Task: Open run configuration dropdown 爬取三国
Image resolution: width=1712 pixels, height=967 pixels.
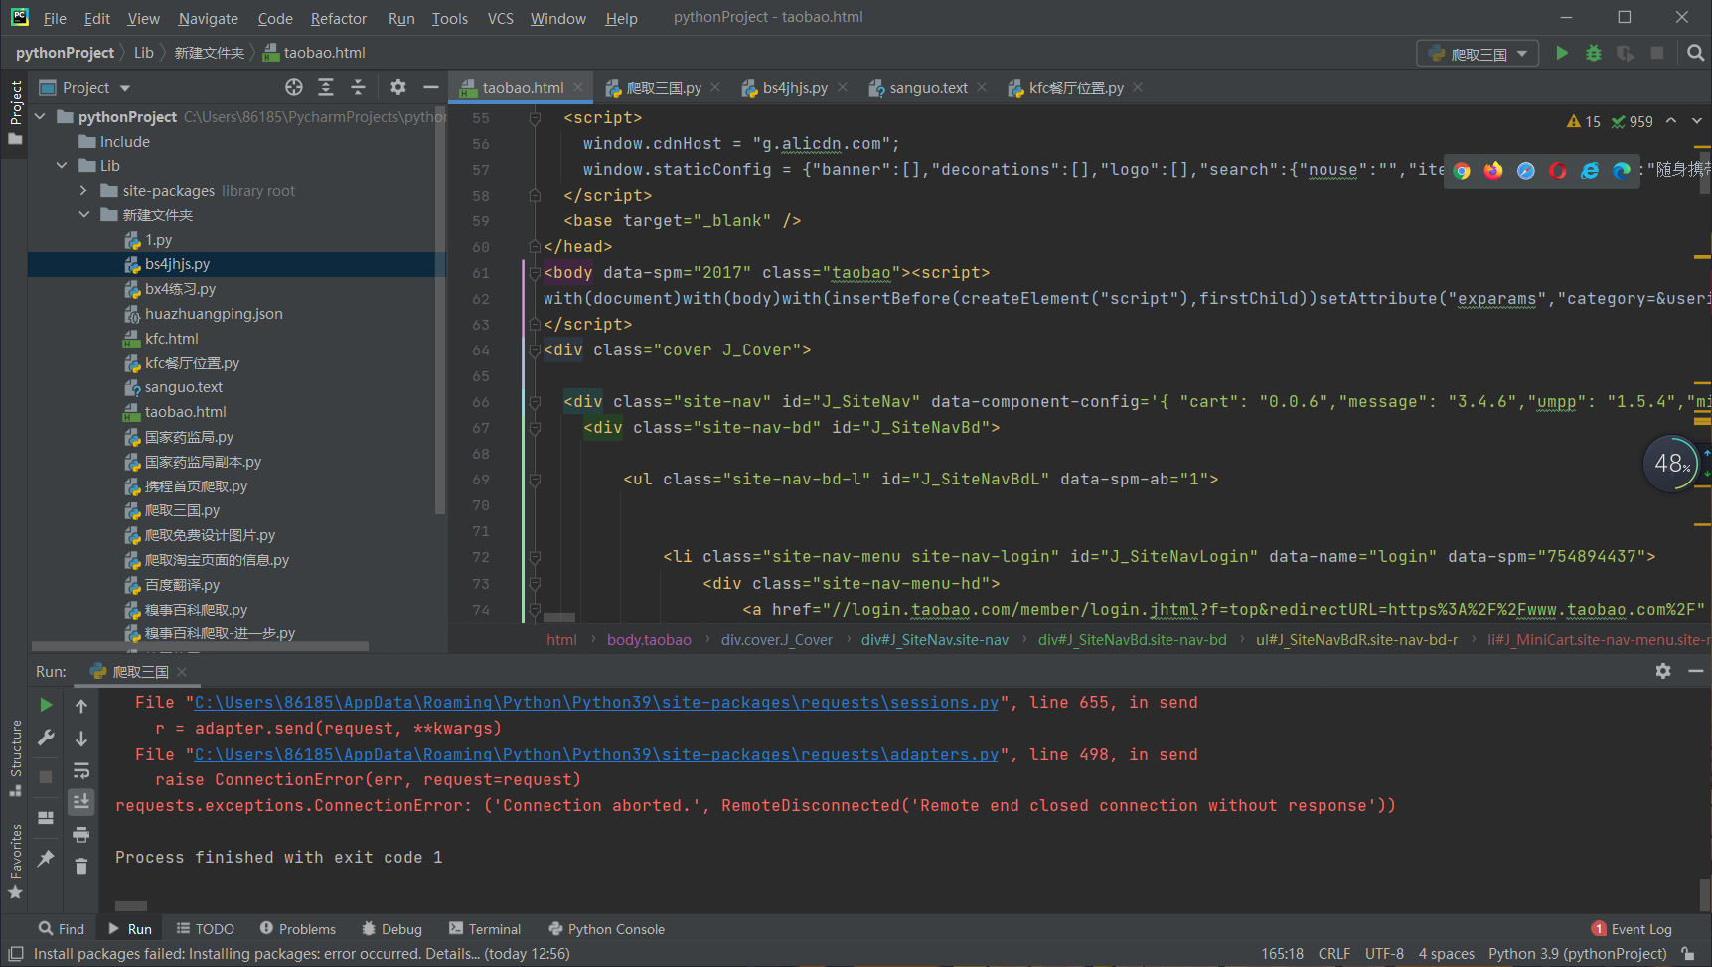Action: pos(1478,54)
